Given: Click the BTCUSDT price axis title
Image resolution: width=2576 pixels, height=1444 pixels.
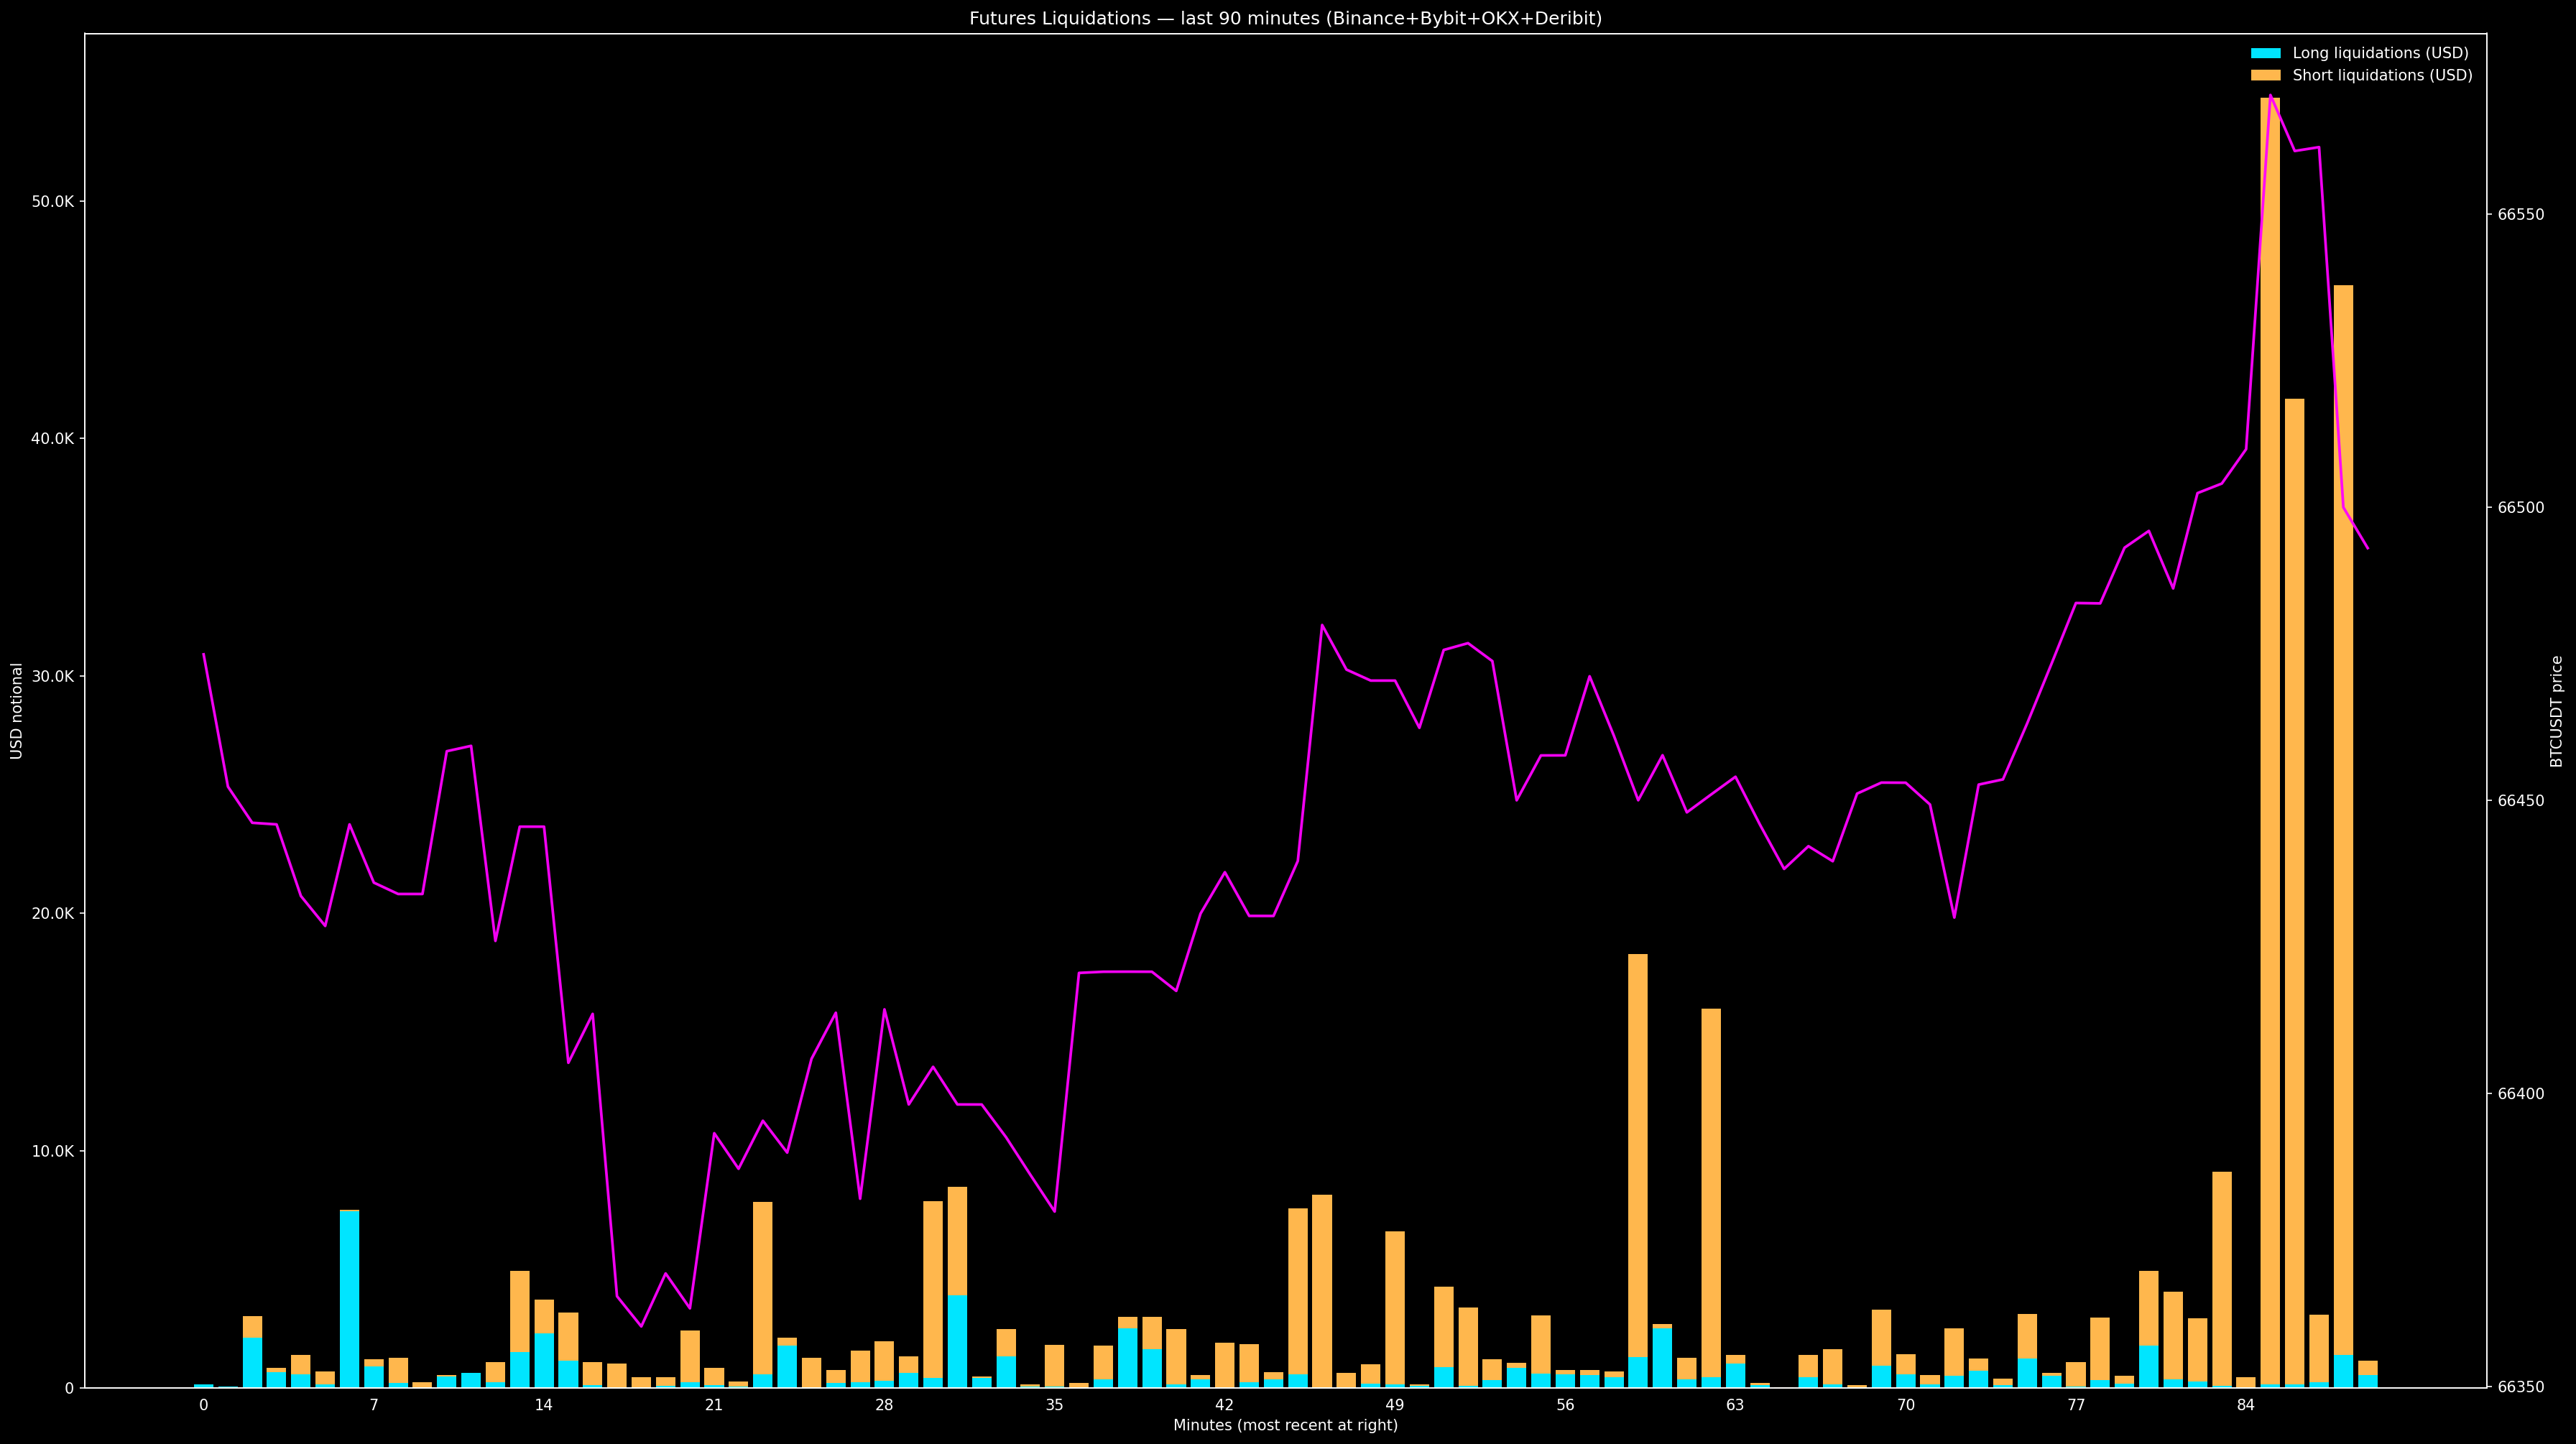Looking at the screenshot, I should click(x=2557, y=711).
